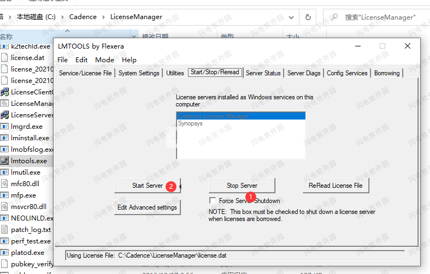The height and width of the screenshot is (274, 430).
Task: Click the k2techid.exe file icon
Action: [4, 46]
